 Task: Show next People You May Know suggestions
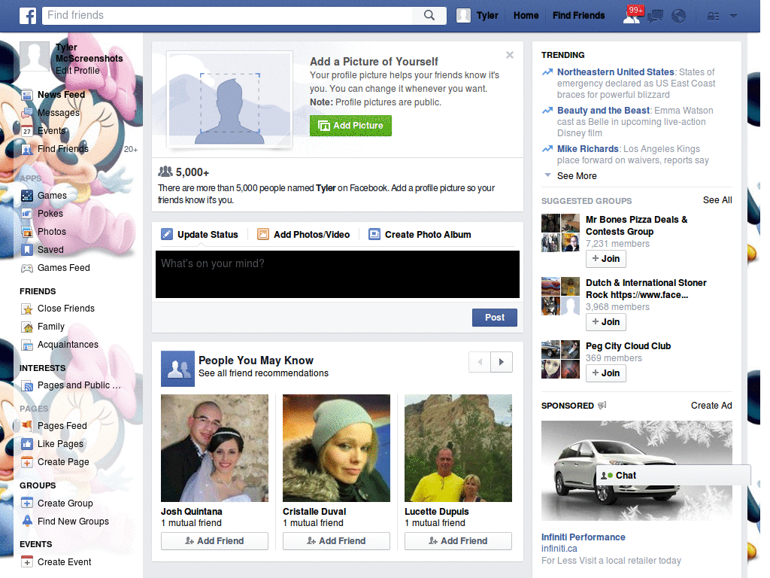[x=501, y=362]
